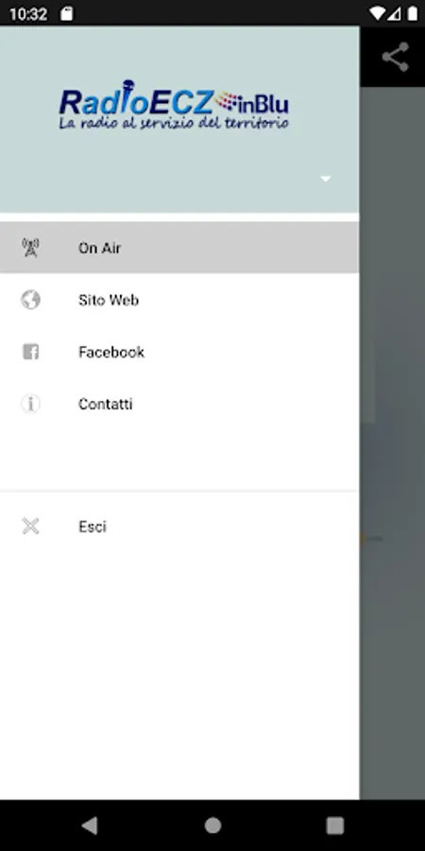Open the Contatti menu entry

pos(179,404)
